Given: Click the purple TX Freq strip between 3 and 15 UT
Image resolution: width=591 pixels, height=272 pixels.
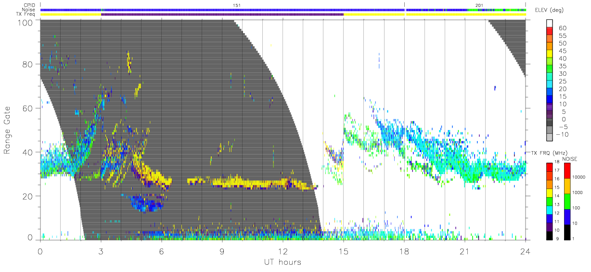Looking at the screenshot, I should (x=222, y=14).
